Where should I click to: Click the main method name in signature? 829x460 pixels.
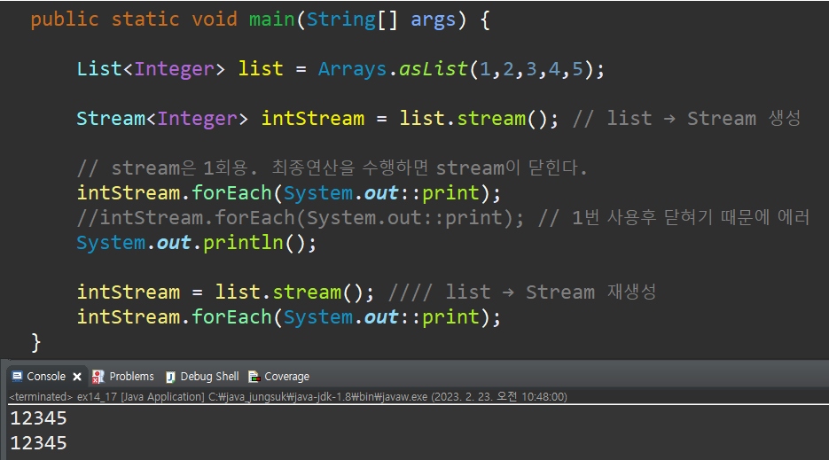coord(271,19)
